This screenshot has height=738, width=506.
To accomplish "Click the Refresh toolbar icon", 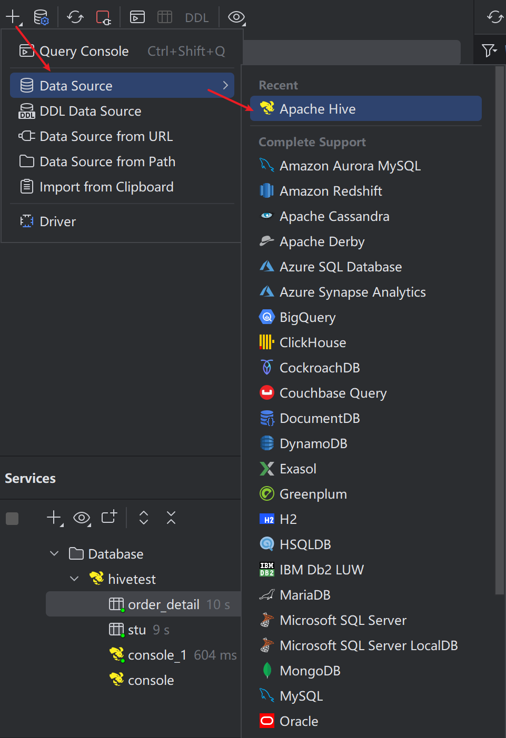I will click(x=75, y=17).
